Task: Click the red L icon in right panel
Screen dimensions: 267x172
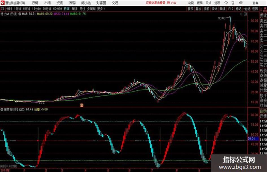Action: [x=261, y=10]
